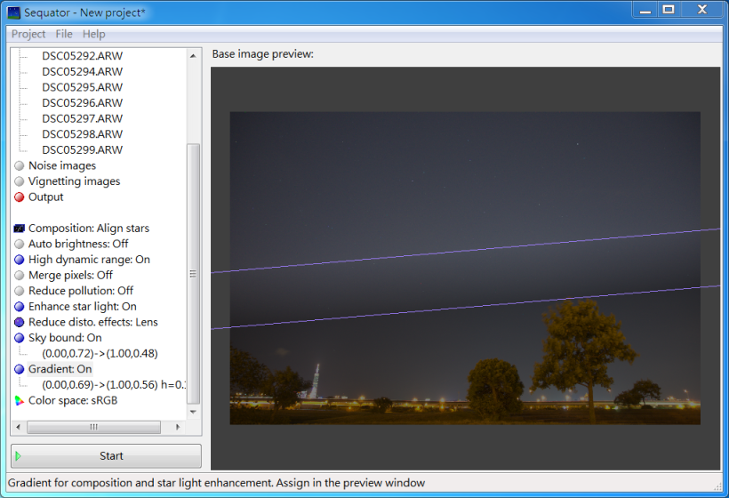The height and width of the screenshot is (498, 729).
Task: Click the Composition mode icon
Action: click(19, 229)
